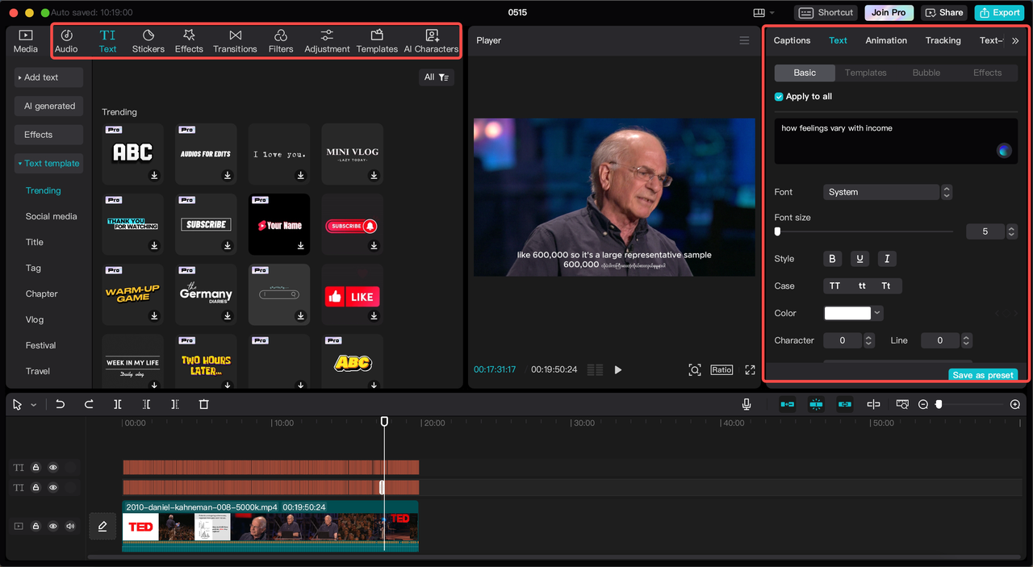Toggle the auto snapping icon
Screen dimensions: 1033x567
(x=816, y=404)
